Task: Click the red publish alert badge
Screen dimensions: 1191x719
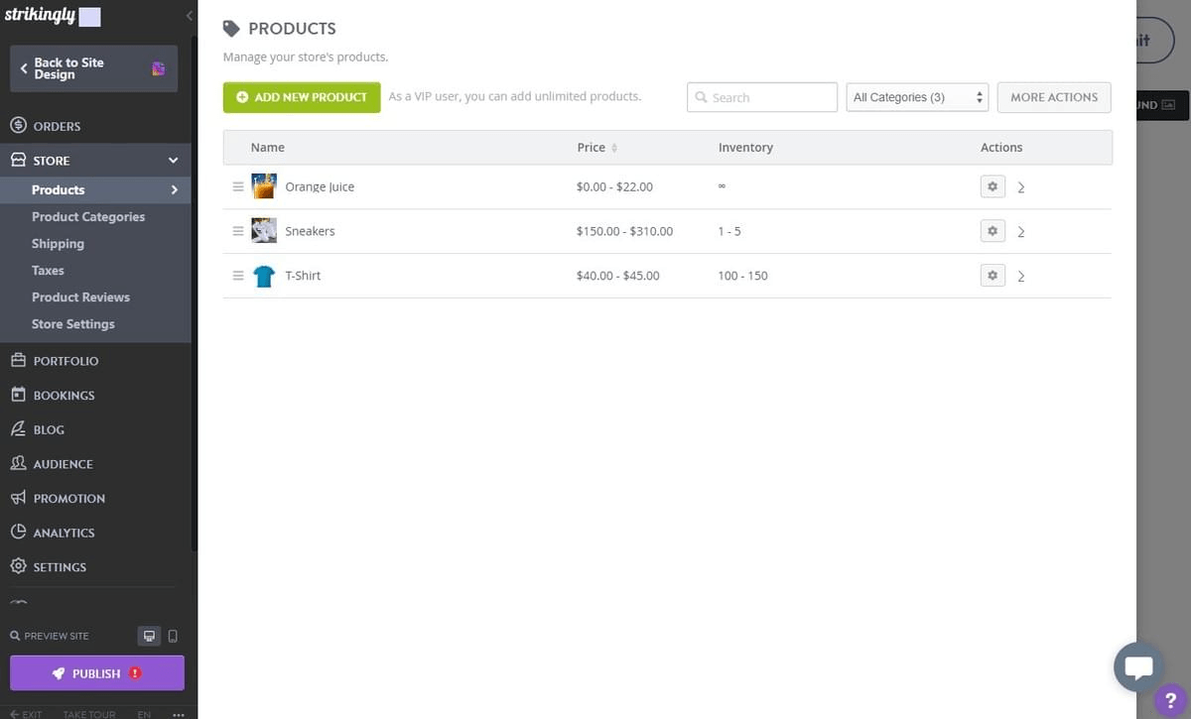Action: [x=135, y=673]
